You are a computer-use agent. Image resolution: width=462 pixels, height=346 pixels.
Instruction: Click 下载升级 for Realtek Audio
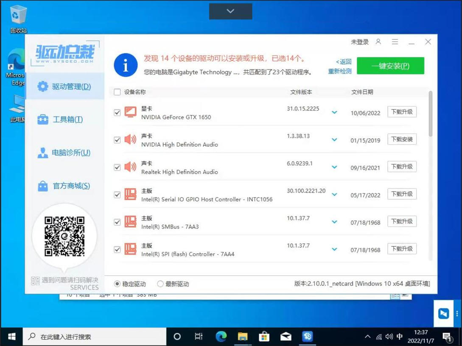(x=402, y=167)
